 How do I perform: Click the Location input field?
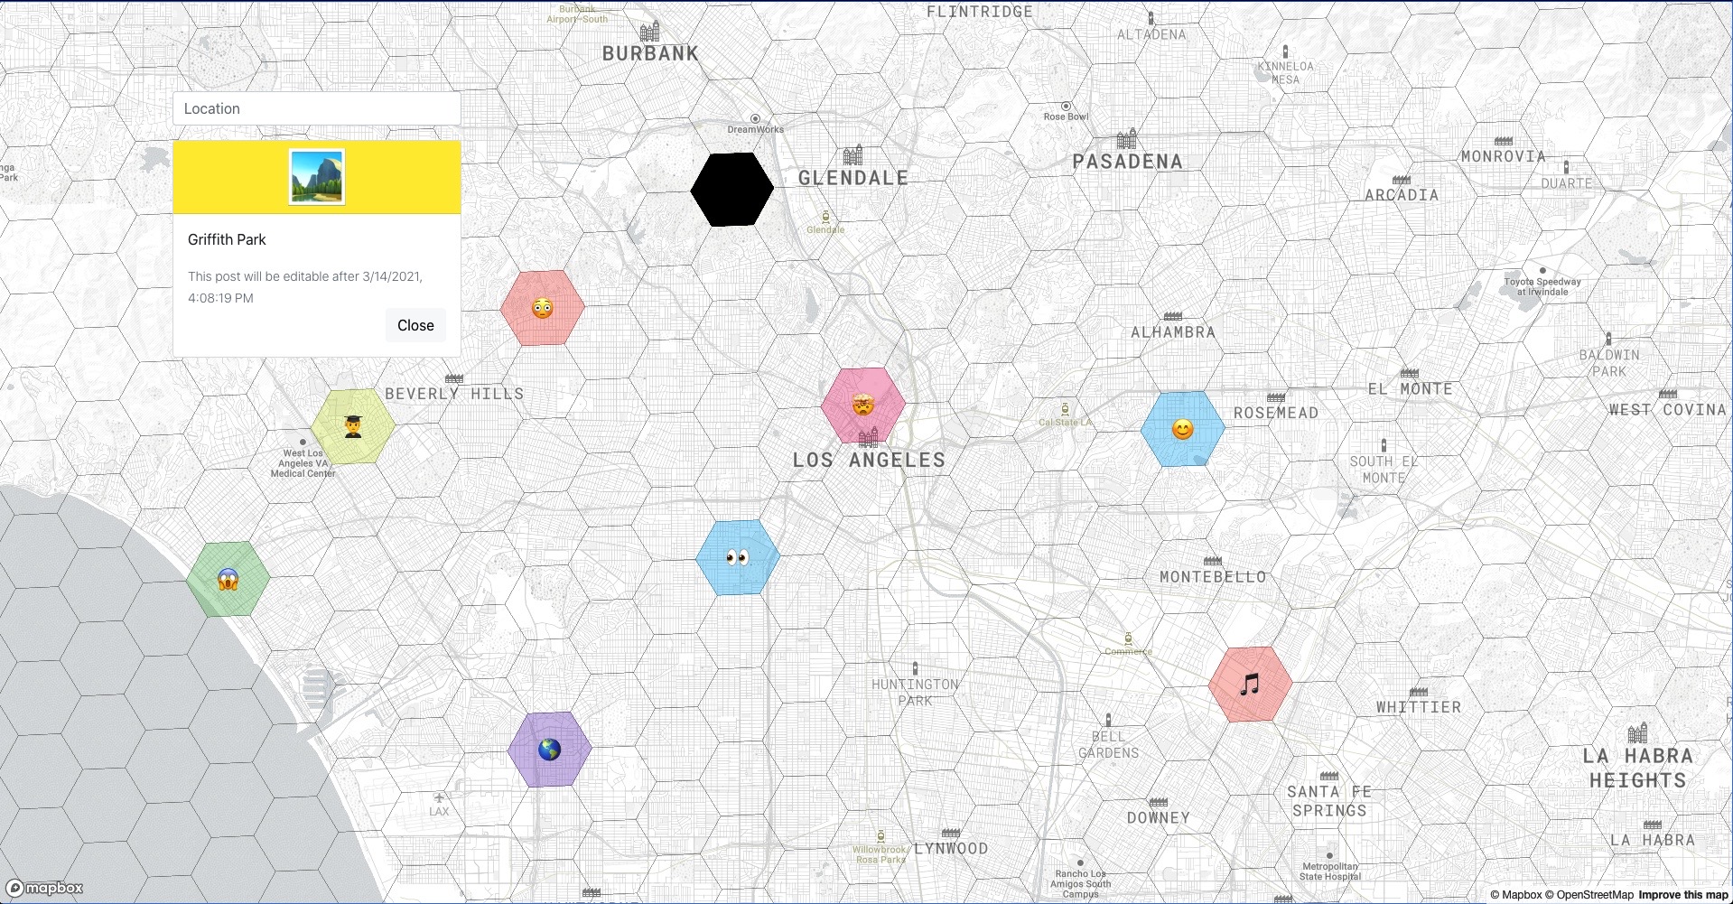click(x=317, y=108)
